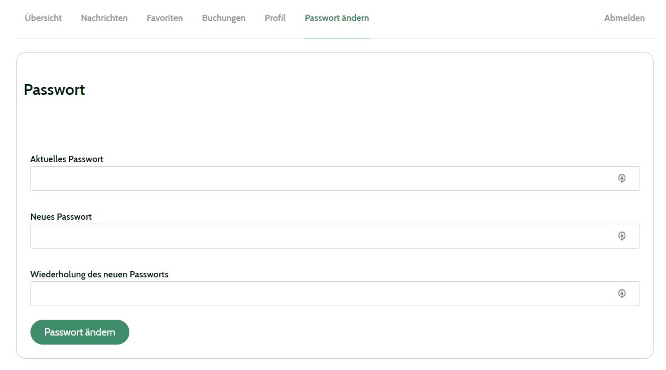Screen dimensions: 666x370
Task: Go to the Favoriten tab
Action: 165,18
